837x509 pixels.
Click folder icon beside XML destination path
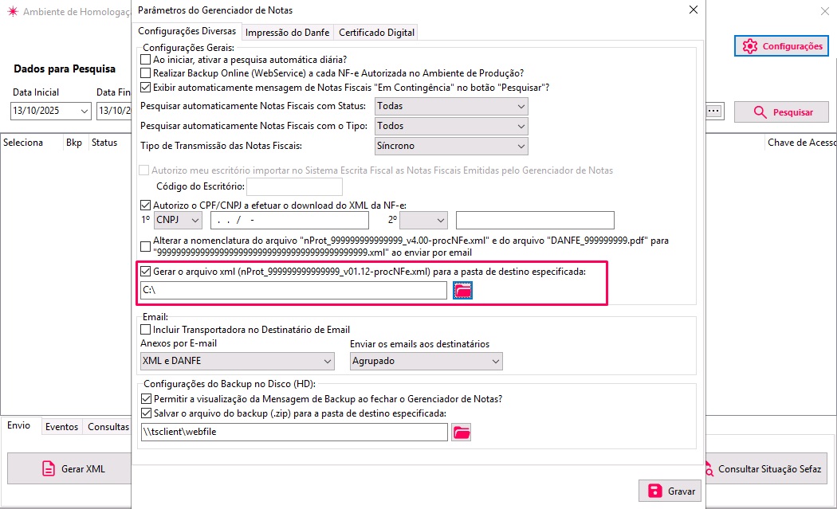pos(462,292)
